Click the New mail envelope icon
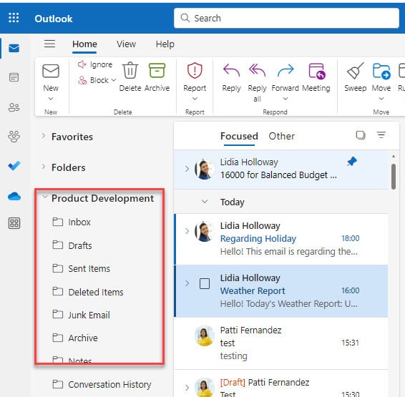This screenshot has height=397, width=405. point(51,71)
